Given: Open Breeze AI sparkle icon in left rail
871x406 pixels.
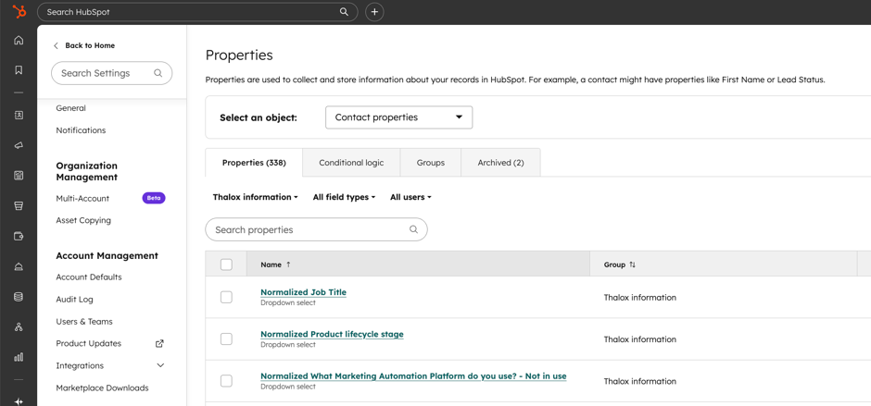Looking at the screenshot, I should point(19,400).
